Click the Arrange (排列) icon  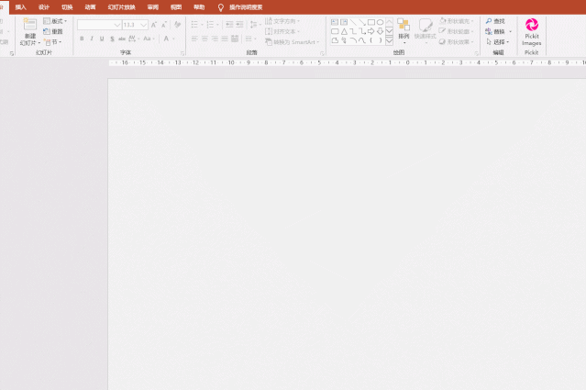coord(404,26)
